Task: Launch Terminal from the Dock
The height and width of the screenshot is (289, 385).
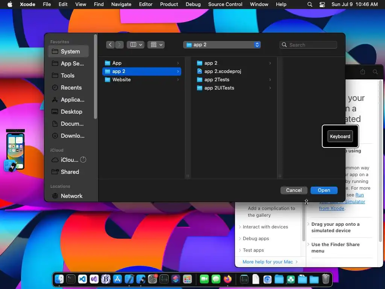Action: 71,279
